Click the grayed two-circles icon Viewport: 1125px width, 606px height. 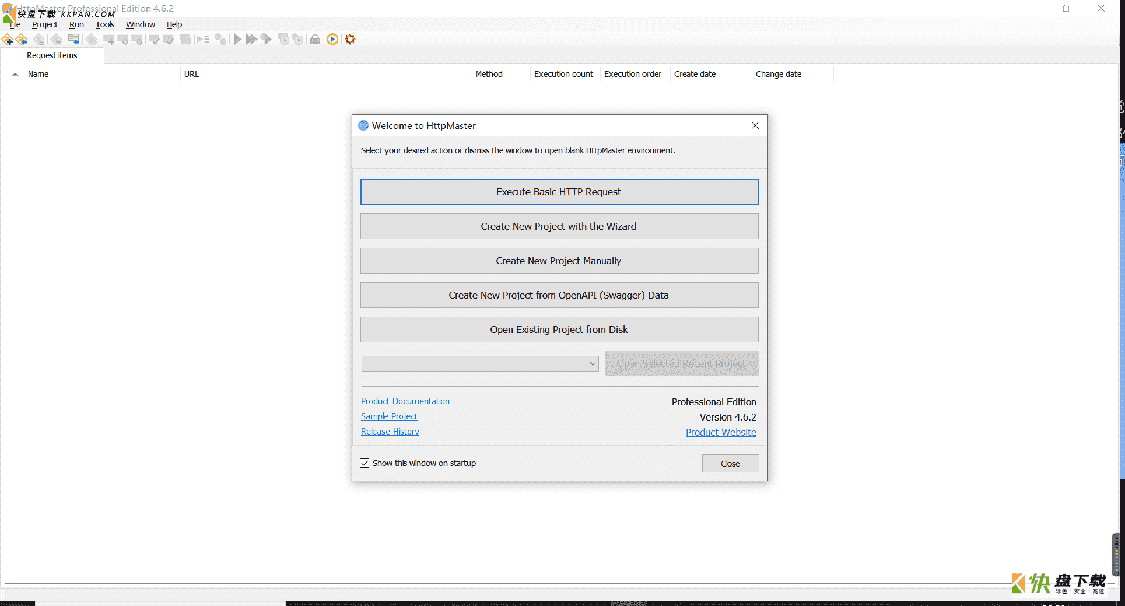[220, 40]
